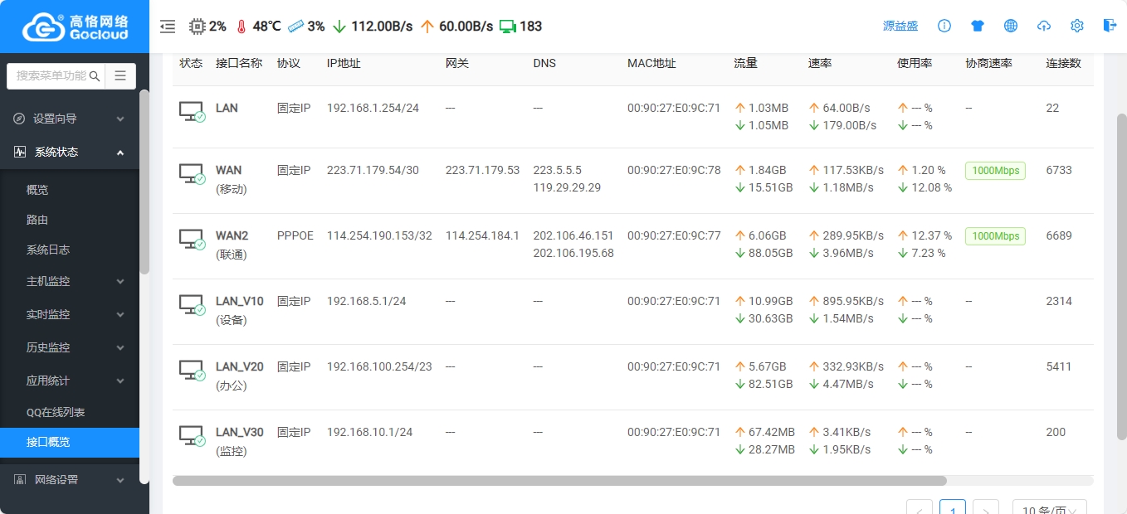Image resolution: width=1127 pixels, height=514 pixels.
Task: Click page 1 pagination button
Action: (953, 509)
